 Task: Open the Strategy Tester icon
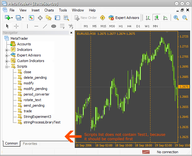coord(66,18)
